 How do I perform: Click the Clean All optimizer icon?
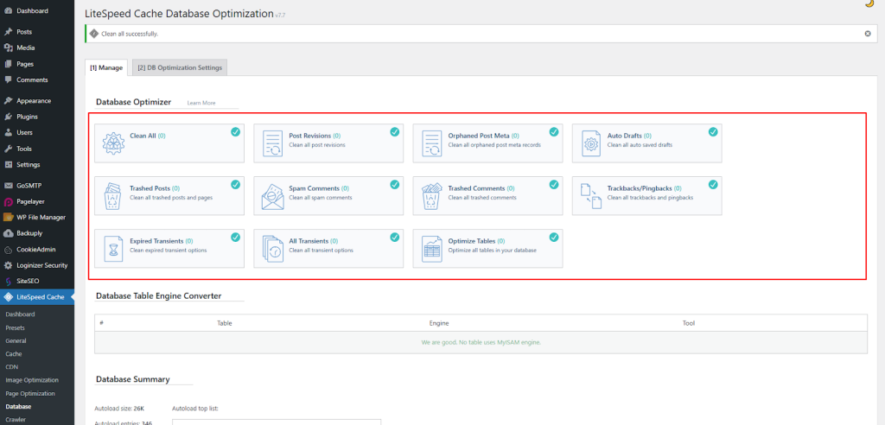[x=114, y=143]
